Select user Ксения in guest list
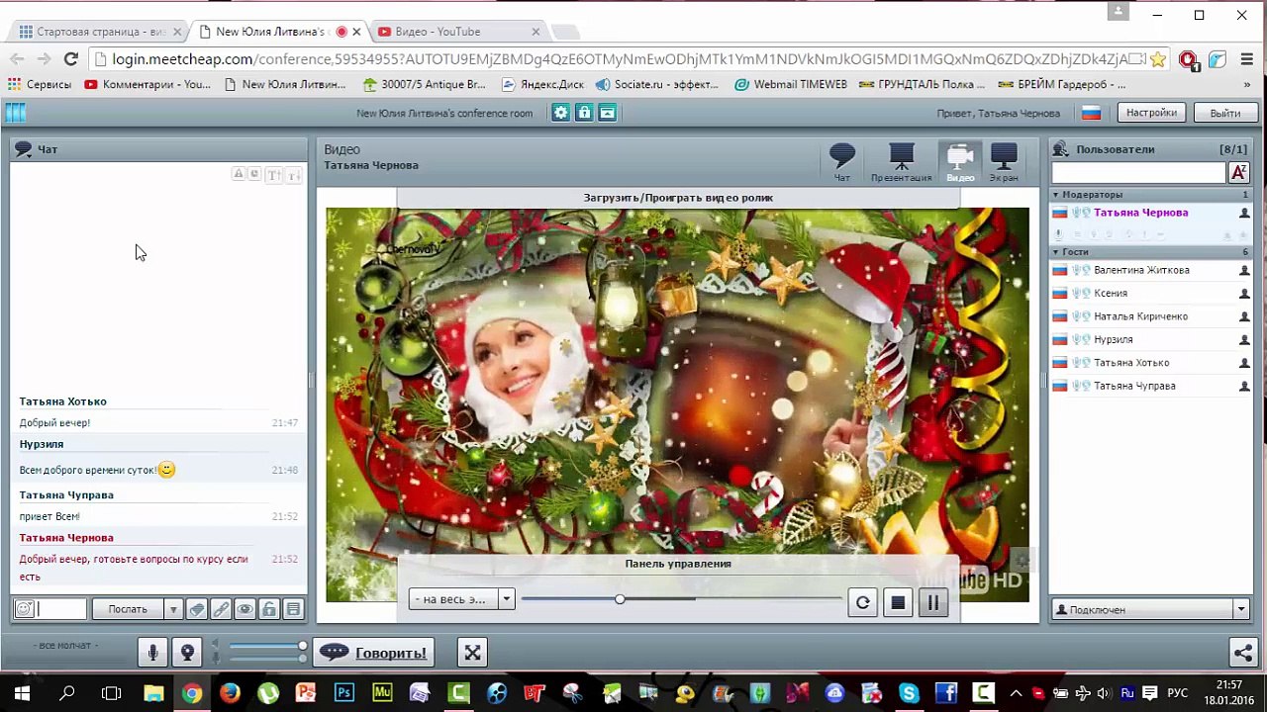This screenshot has width=1267, height=712. click(1150, 293)
